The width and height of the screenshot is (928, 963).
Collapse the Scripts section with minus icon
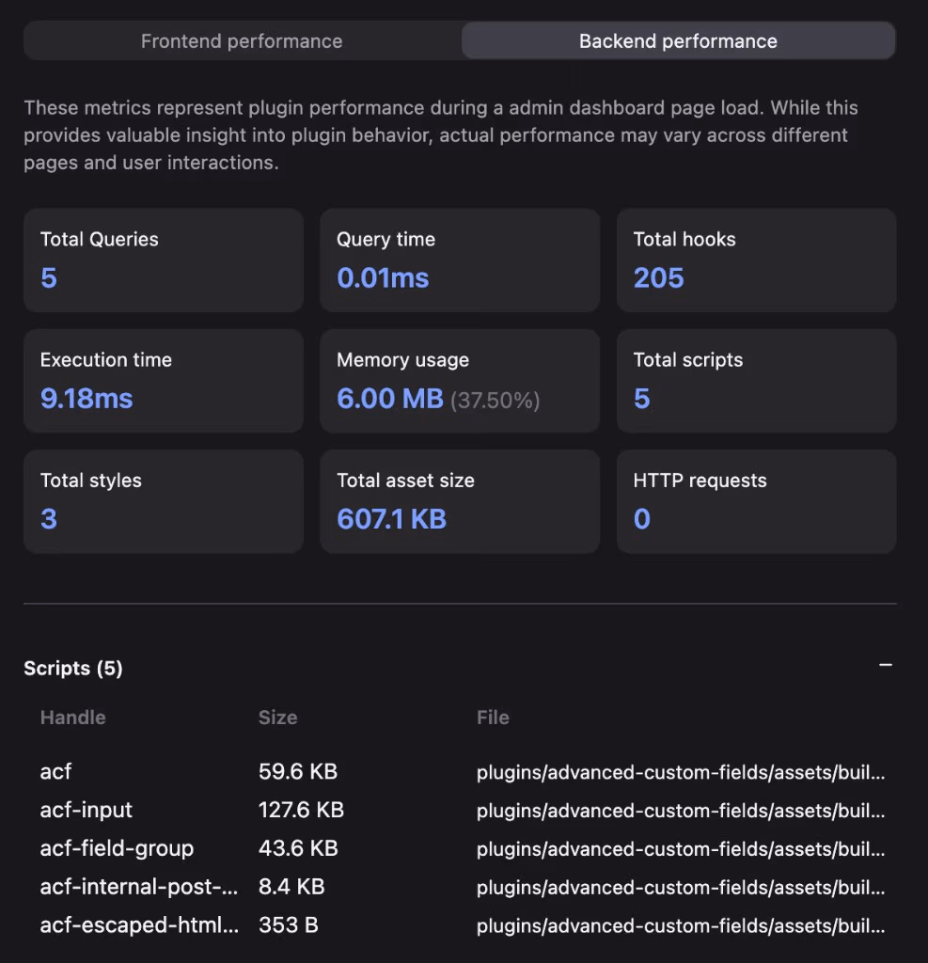click(885, 665)
